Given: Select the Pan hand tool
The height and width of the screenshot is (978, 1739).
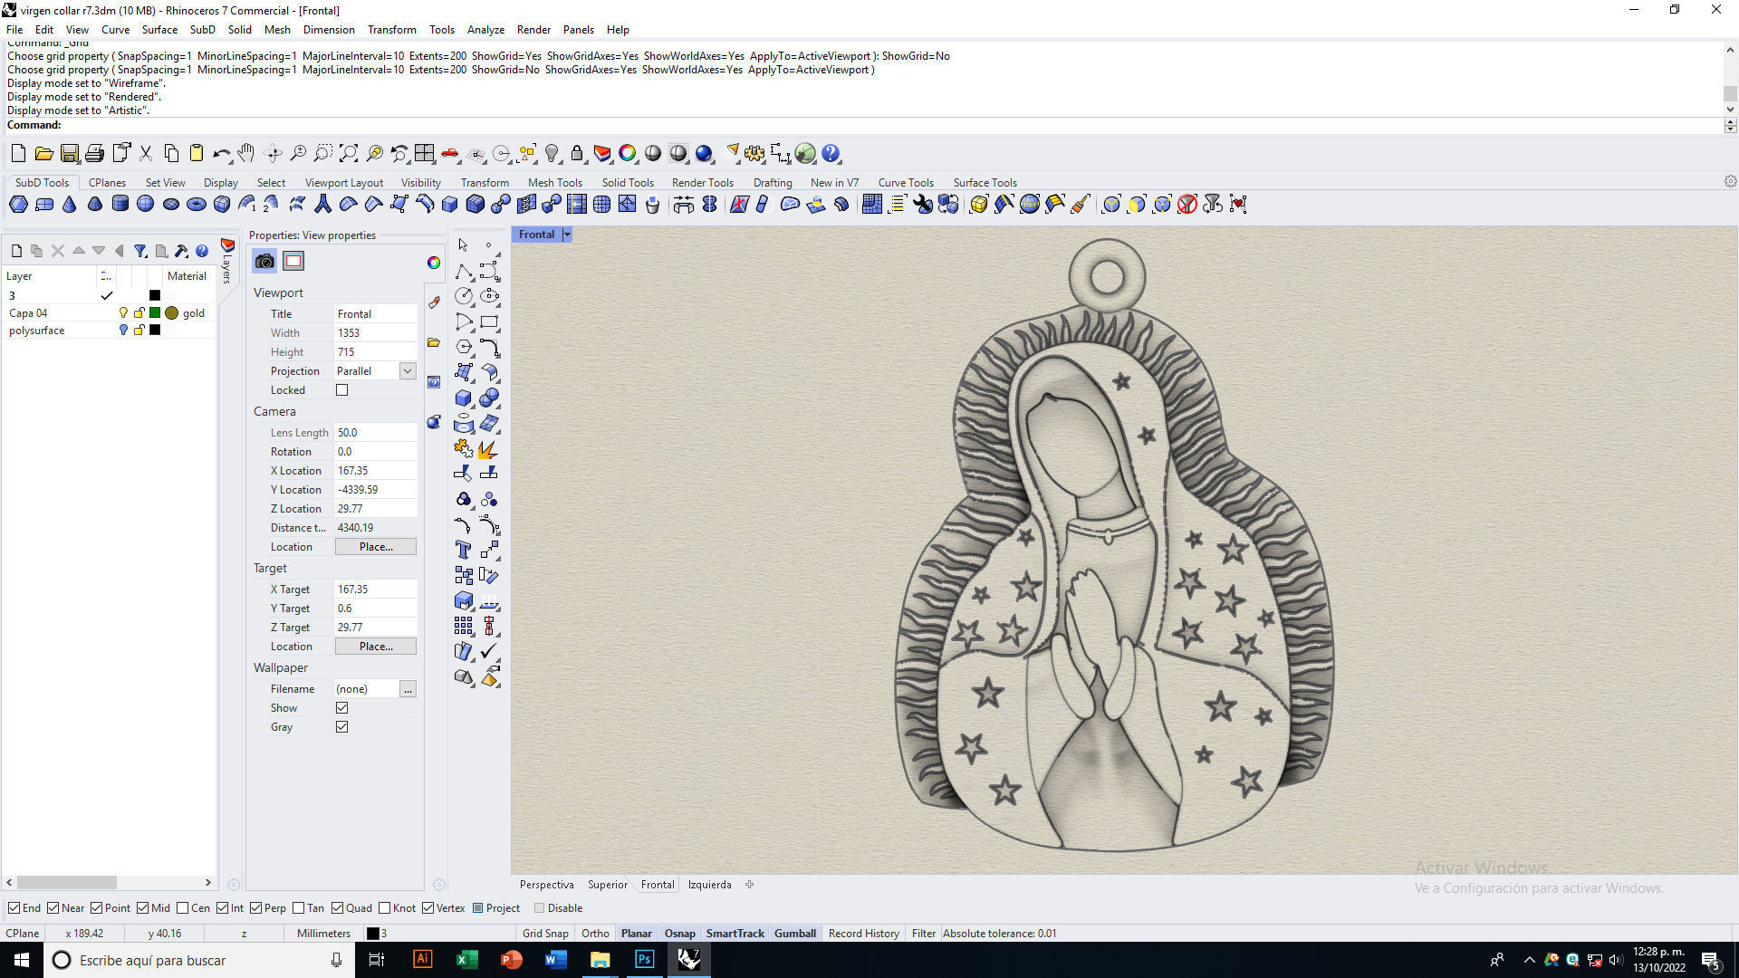Looking at the screenshot, I should click(246, 154).
